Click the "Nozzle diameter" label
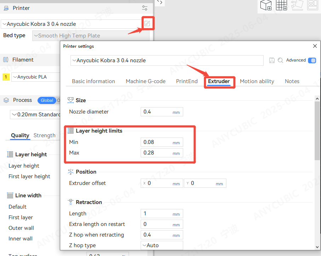The image size is (321, 256). point(89,112)
